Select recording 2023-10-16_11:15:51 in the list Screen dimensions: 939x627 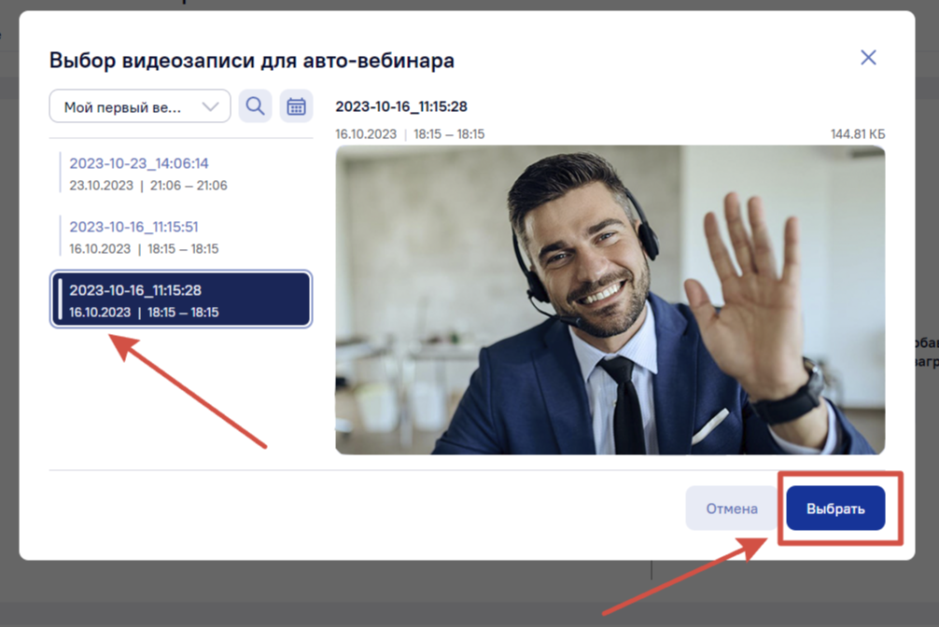(133, 227)
